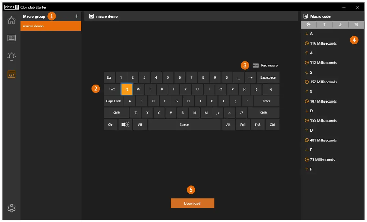Screen dimensions: 367x222
Task: Select the Fn1 key
Action: pos(243,124)
